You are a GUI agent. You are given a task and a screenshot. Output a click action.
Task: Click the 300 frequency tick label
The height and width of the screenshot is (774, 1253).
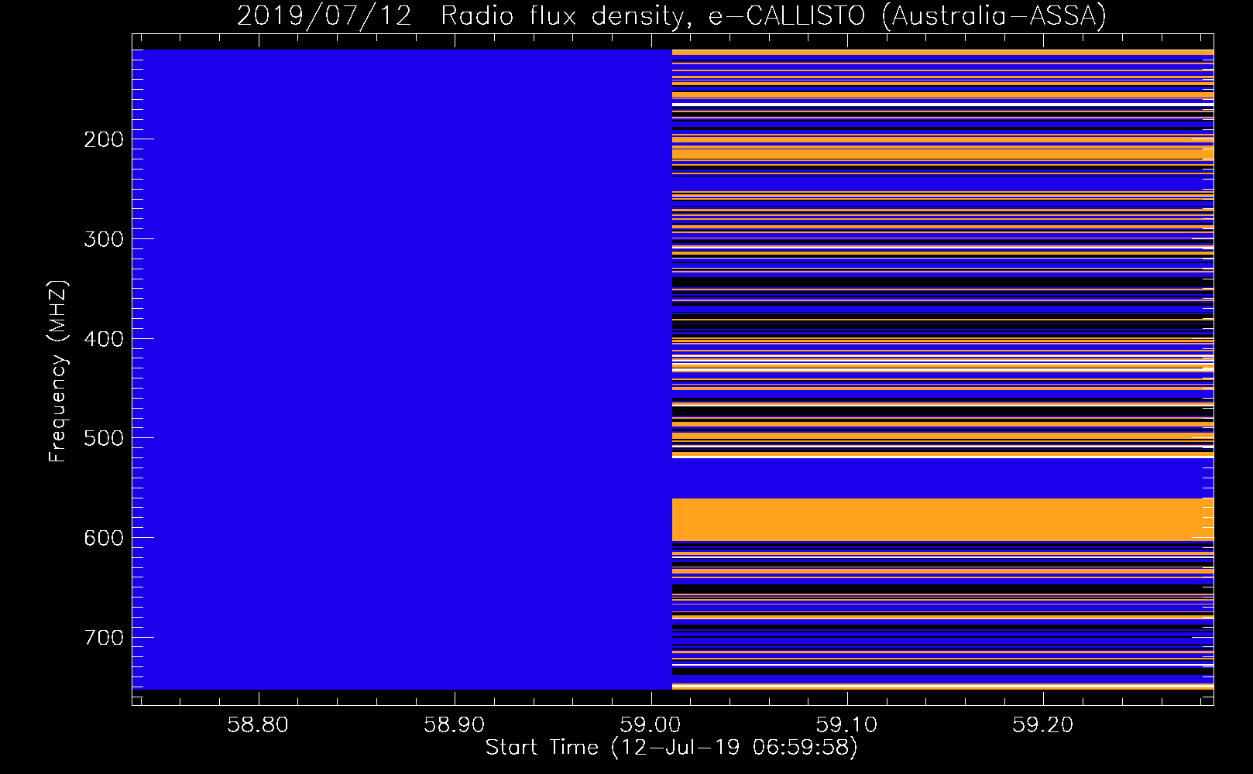[x=104, y=239]
